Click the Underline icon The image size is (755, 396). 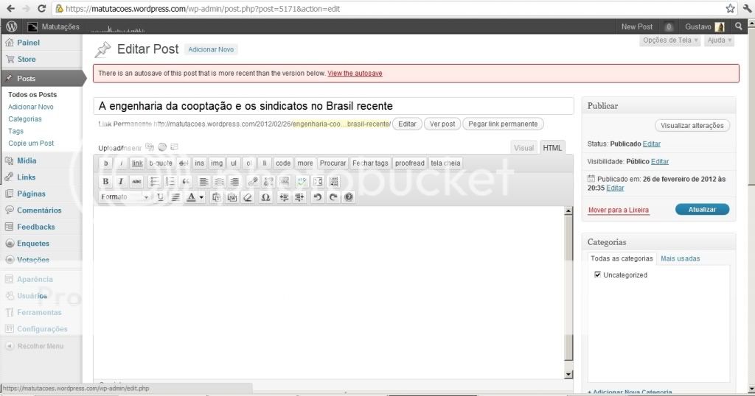tap(160, 197)
